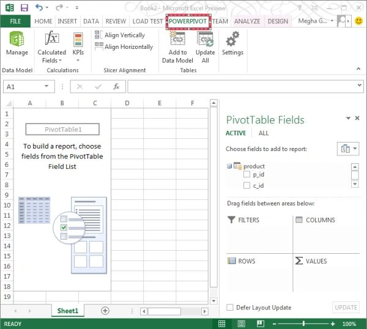Collapse the product table in the field list

pyautogui.click(x=229, y=166)
